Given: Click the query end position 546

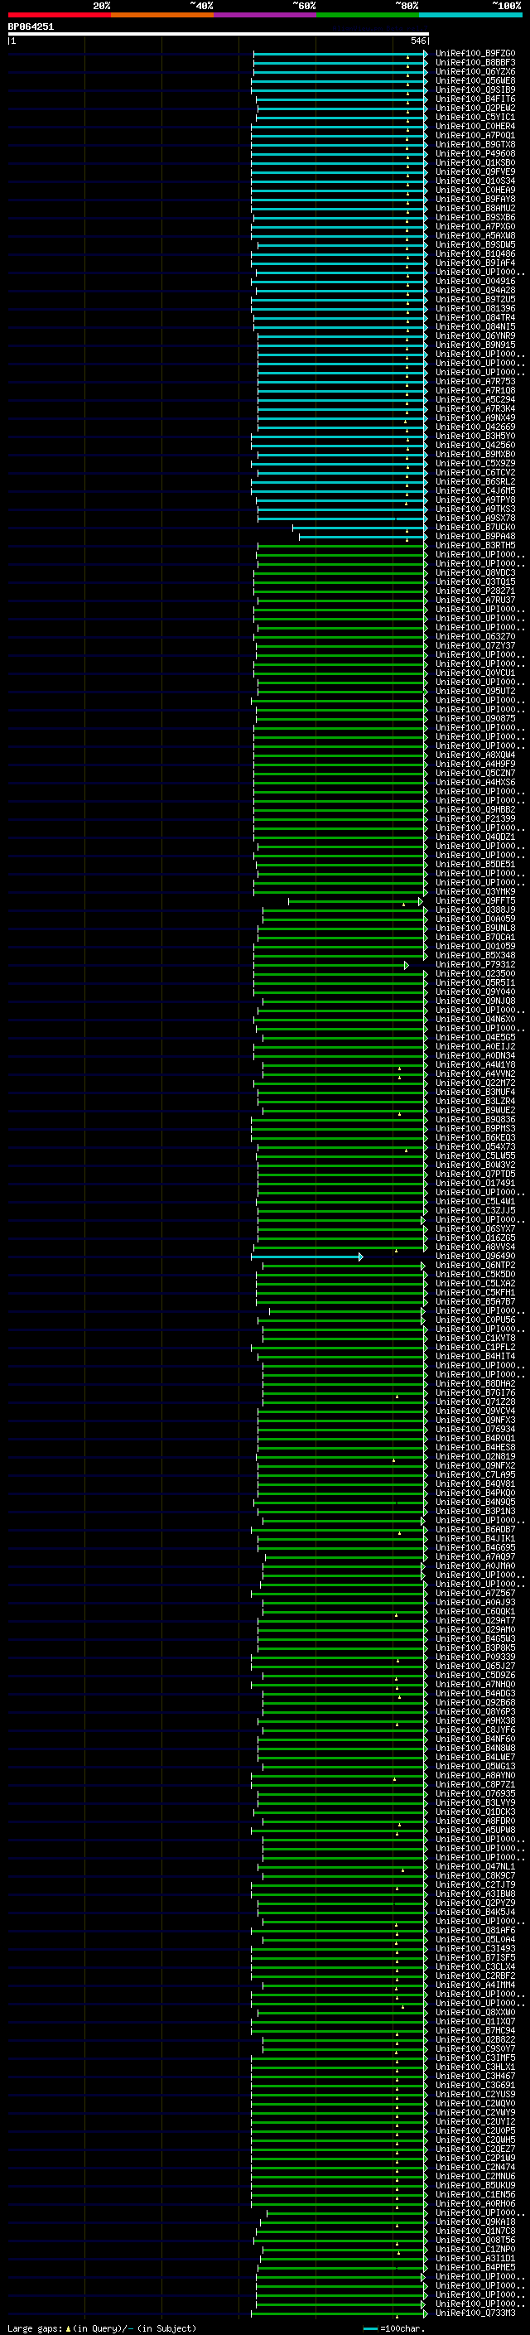Looking at the screenshot, I should (417, 41).
